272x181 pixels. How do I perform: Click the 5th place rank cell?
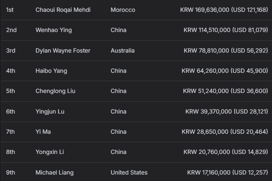[11, 91]
